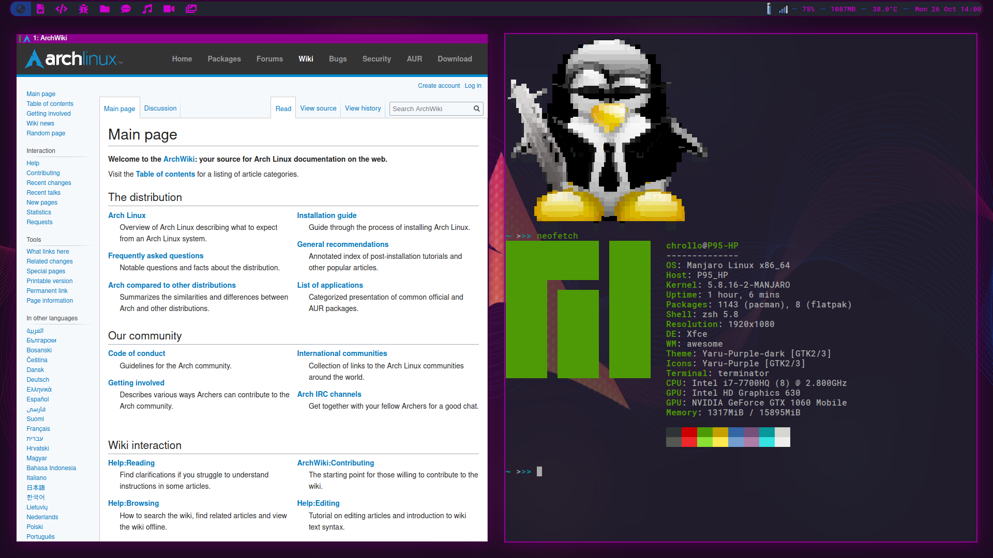This screenshot has width=993, height=558.
Task: Open Arch compared to other distributions
Action: click(x=172, y=285)
